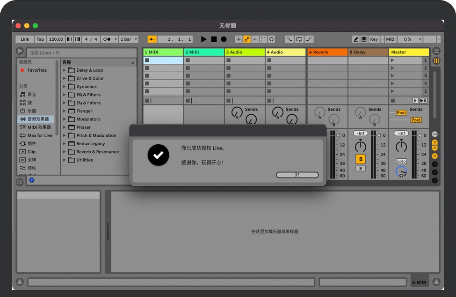Click the Capture MIDI bracket icon
Image resolution: width=456 pixels, height=297 pixels.
(263, 39)
